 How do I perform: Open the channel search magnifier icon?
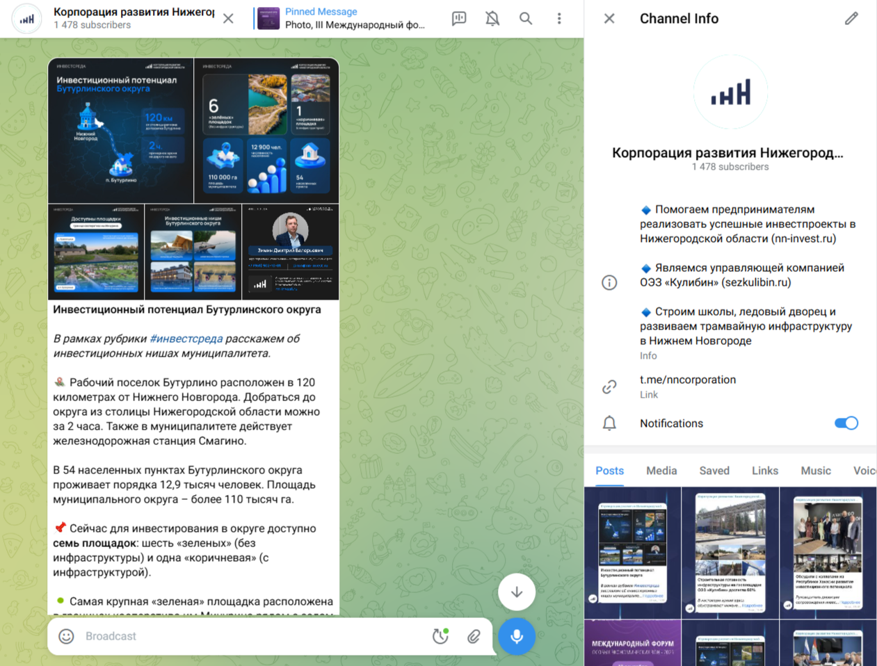(526, 19)
